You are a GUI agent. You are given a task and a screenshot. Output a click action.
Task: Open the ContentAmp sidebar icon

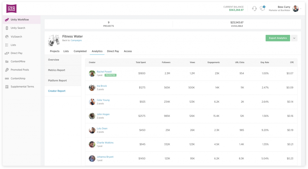pyautogui.click(x=7, y=78)
